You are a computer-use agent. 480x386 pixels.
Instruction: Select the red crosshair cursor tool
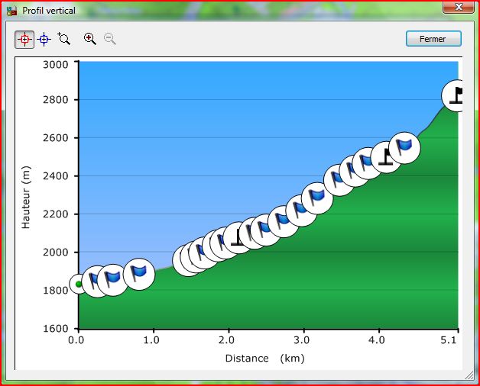tap(24, 39)
